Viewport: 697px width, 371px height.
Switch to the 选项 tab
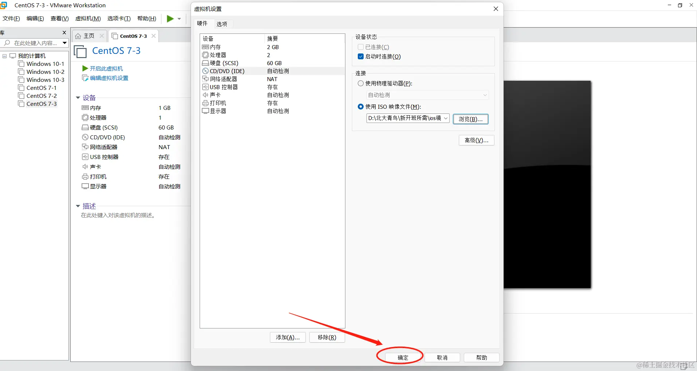click(222, 24)
